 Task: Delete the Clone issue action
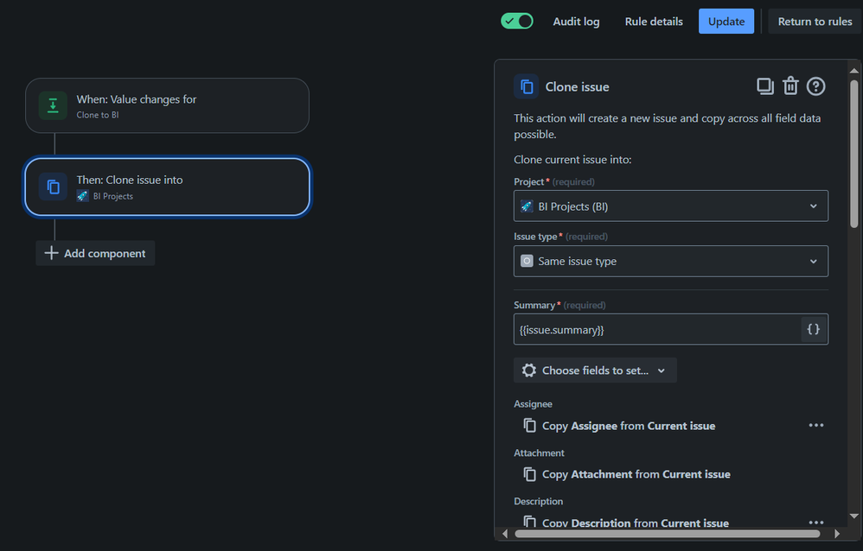(790, 85)
